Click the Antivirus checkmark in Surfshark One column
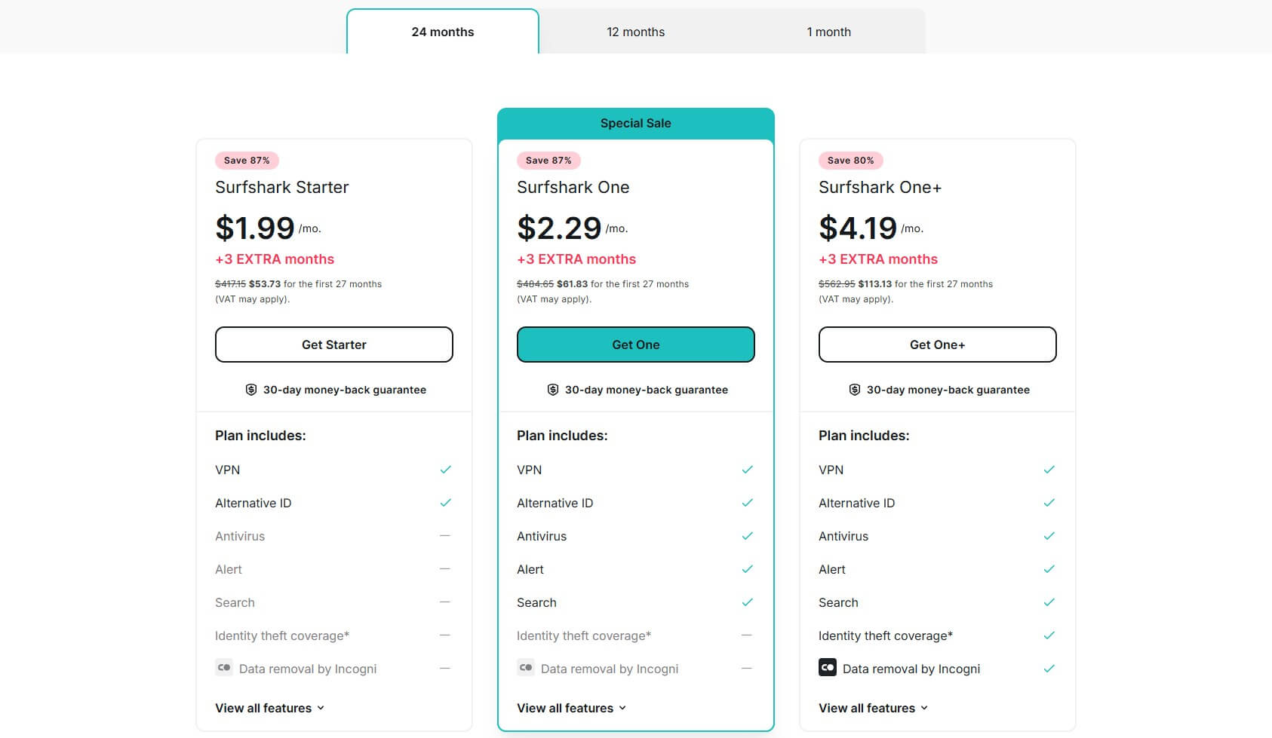Viewport: 1272px width, 738px height. [x=748, y=535]
